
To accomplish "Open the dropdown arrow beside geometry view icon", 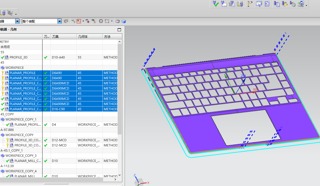I will 16,14.
